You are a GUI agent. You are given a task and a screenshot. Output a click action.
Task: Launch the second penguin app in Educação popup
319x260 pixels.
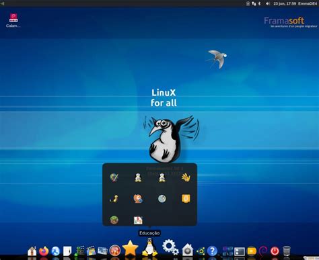pos(162,177)
